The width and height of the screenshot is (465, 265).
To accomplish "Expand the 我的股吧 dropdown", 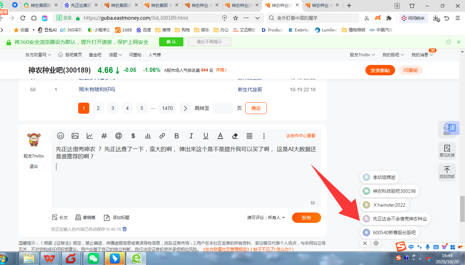I will point(393,55).
